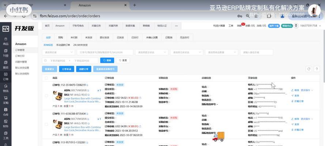Open the 工具 section in the sidebar
Image resolution: width=325 pixels, height=146 pixels.
coord(5,135)
